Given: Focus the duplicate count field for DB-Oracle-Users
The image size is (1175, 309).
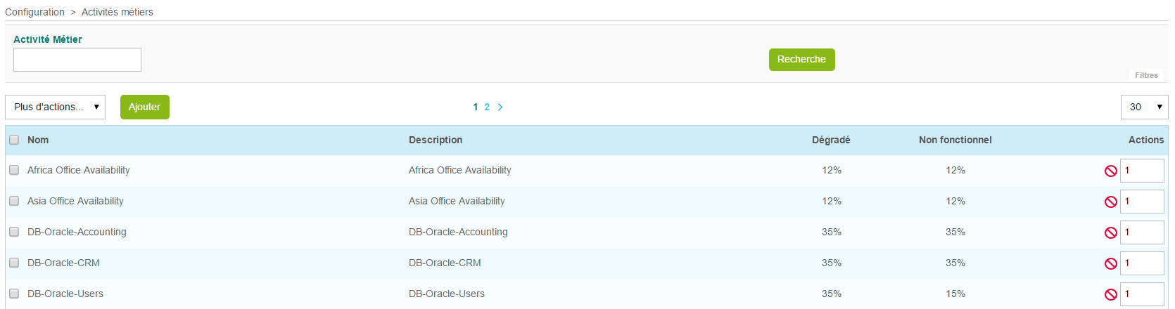Looking at the screenshot, I should click(x=1141, y=294).
